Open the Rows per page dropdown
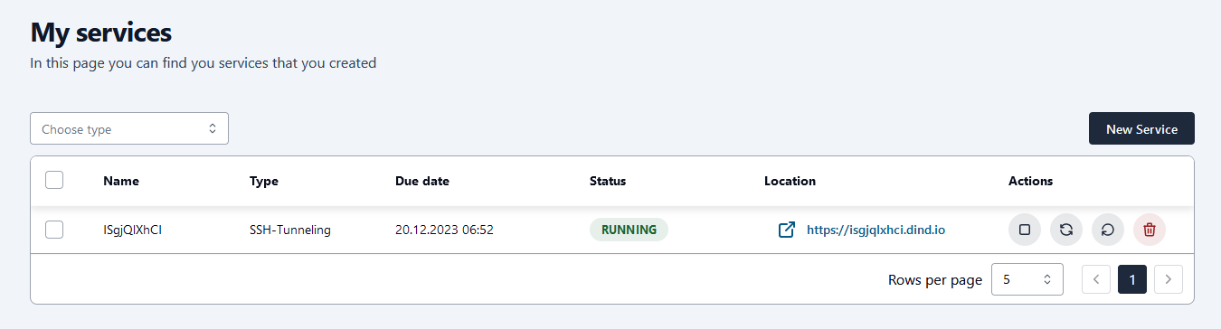 coord(1027,279)
